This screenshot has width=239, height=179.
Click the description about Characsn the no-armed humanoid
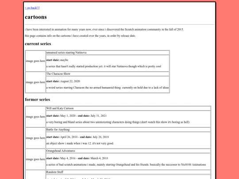pyautogui.click(x=108, y=88)
